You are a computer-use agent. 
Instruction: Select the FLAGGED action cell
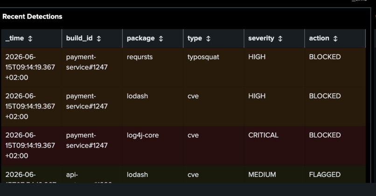[325, 175]
